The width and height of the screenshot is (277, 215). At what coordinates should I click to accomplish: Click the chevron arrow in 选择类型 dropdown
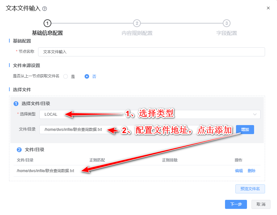(255, 114)
